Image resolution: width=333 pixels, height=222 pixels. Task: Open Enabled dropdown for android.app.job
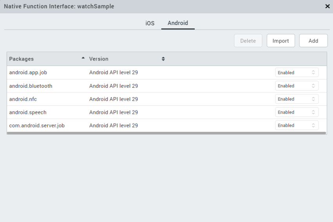pyautogui.click(x=297, y=73)
